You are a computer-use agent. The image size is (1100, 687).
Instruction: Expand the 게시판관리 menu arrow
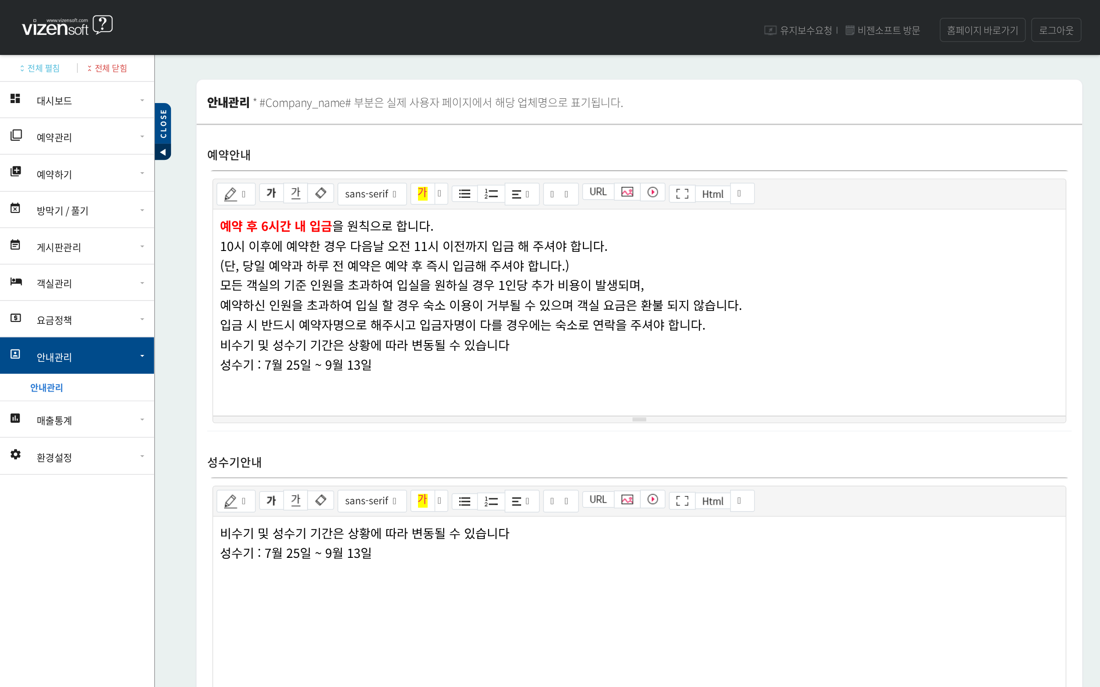tap(142, 246)
